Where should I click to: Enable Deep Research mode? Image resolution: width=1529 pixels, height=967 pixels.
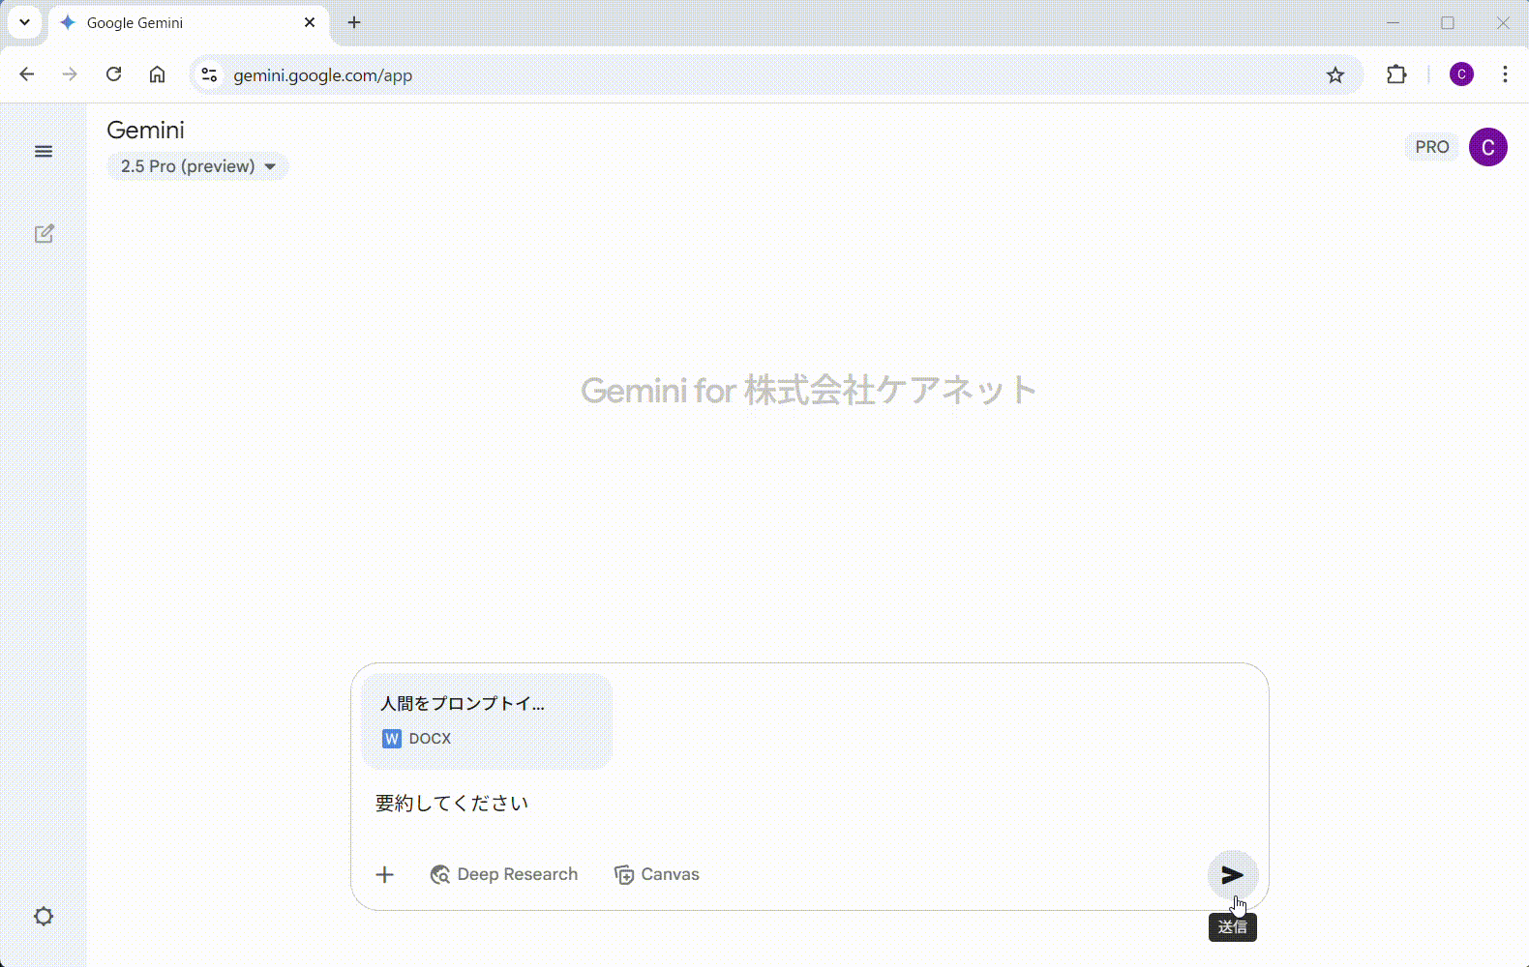[x=503, y=874]
